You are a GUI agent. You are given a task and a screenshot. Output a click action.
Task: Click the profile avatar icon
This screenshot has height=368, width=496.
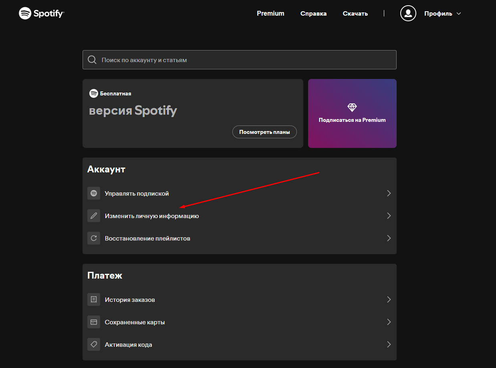click(408, 13)
